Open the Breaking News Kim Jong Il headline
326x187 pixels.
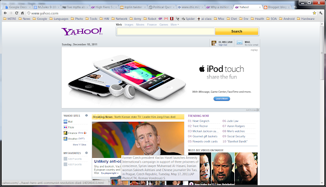[x=145, y=117]
